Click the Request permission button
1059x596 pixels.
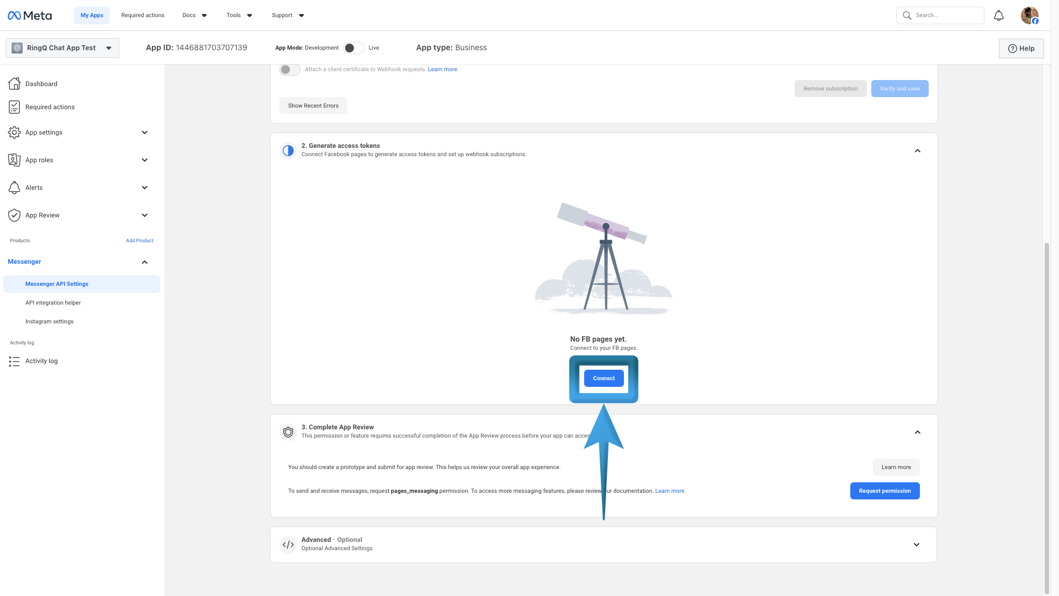[x=885, y=491]
